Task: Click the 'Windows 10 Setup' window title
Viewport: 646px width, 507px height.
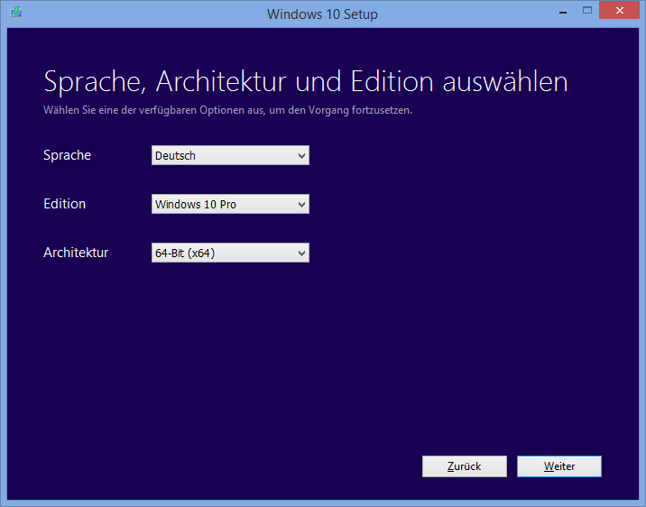Action: coord(322,14)
